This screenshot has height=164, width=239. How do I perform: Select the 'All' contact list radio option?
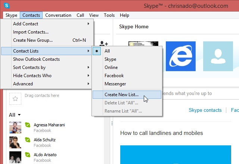point(127,51)
